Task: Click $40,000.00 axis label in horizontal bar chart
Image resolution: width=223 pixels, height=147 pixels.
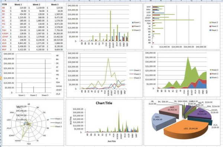Action: point(201,47)
